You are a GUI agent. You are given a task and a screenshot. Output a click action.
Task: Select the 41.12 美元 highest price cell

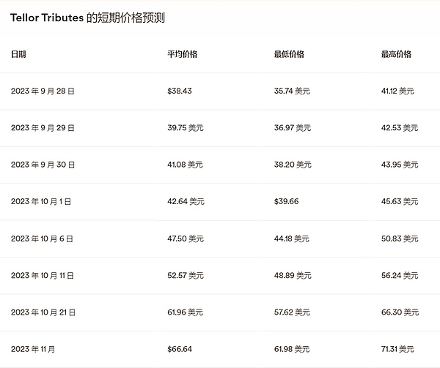pos(398,91)
